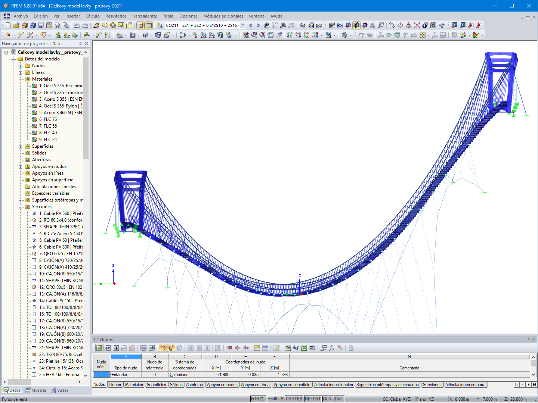Unpin the Navegador de proyectos panel

(x=80, y=44)
